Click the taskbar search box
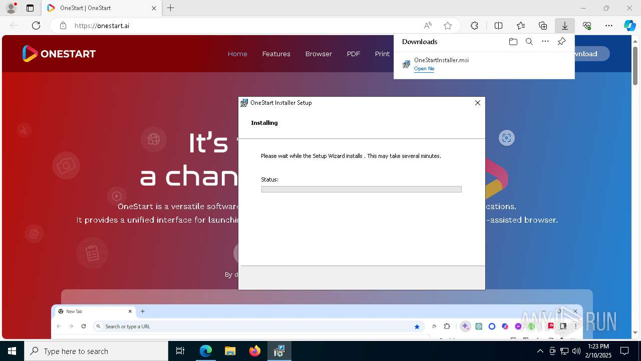This screenshot has width=641, height=361. [x=96, y=351]
